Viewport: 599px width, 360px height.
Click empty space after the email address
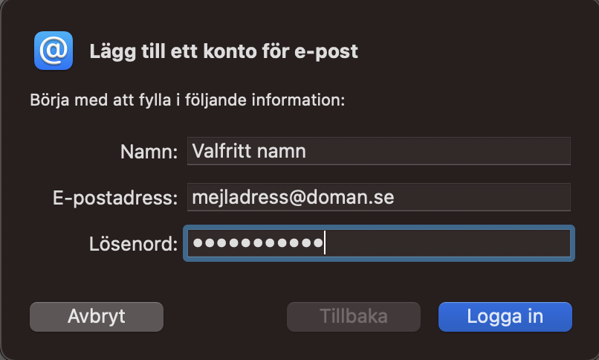coord(482,197)
